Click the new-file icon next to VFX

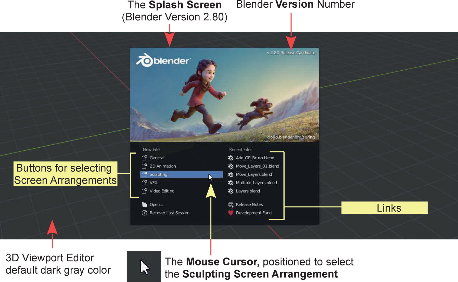point(144,183)
